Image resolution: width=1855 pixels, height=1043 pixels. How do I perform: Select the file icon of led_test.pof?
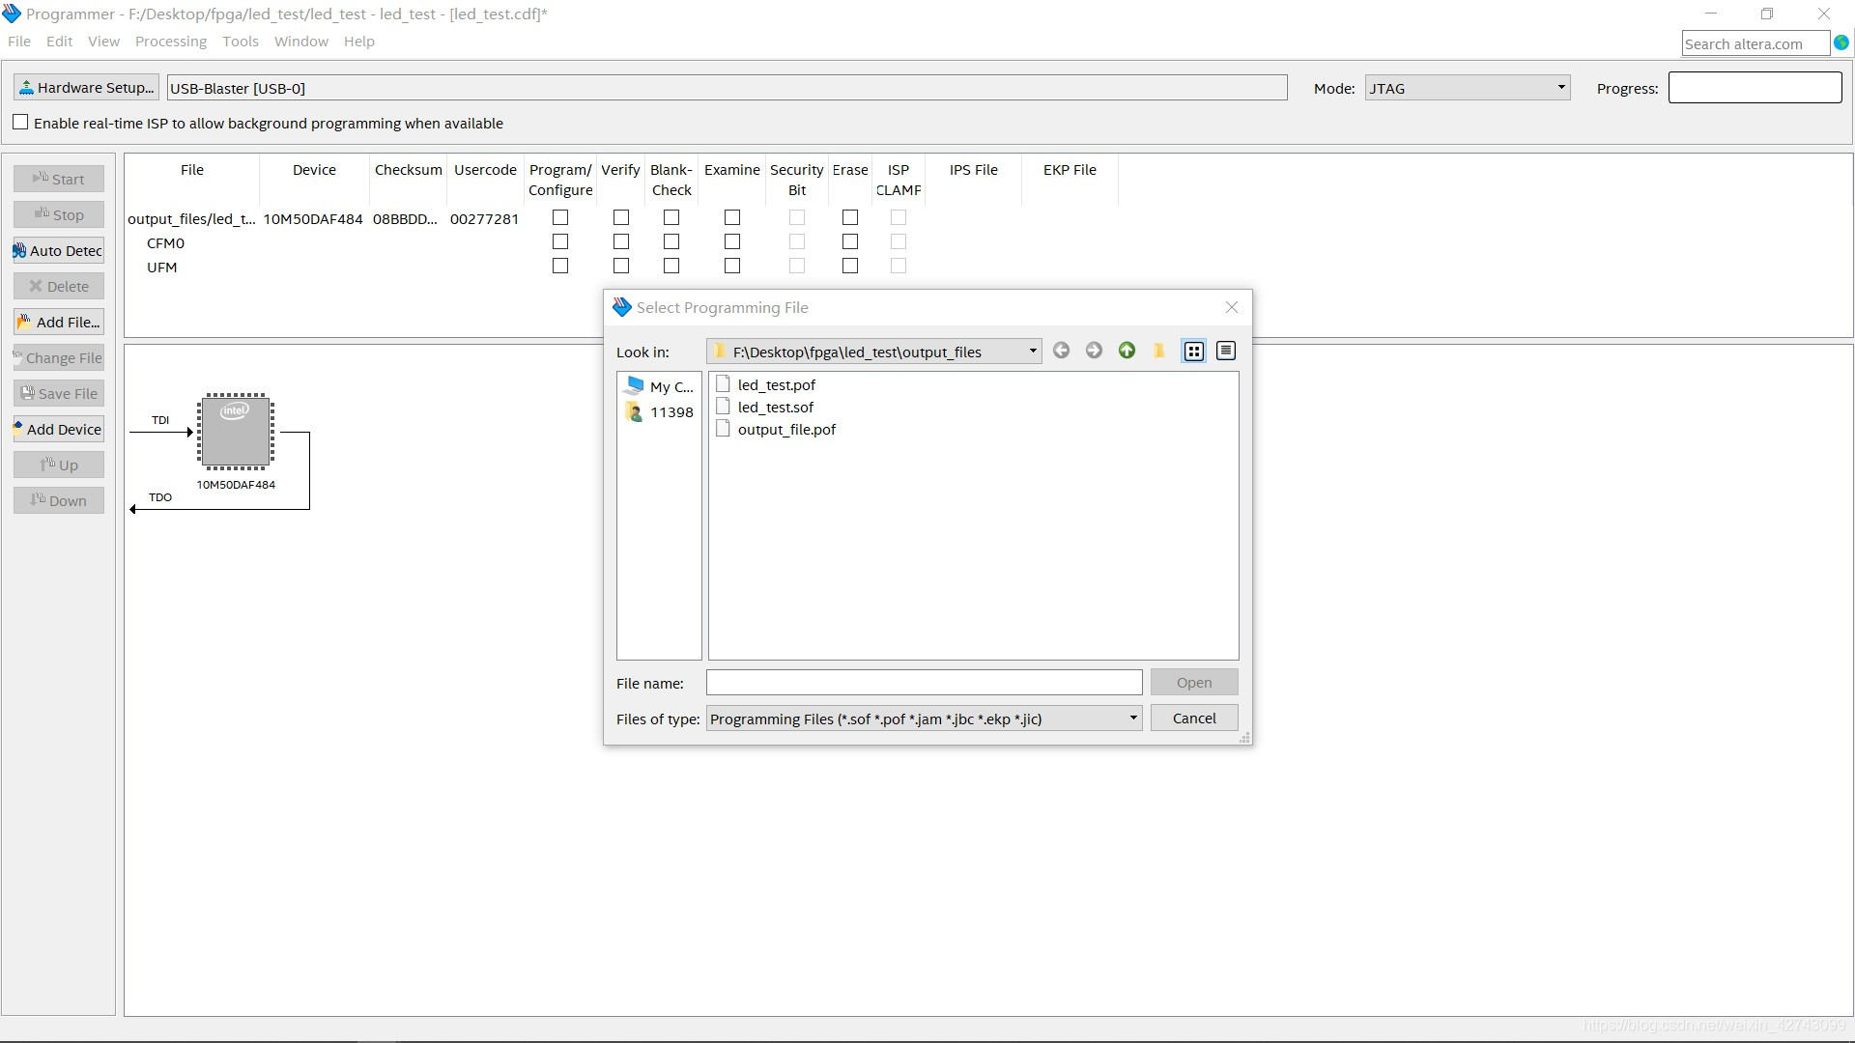point(723,384)
